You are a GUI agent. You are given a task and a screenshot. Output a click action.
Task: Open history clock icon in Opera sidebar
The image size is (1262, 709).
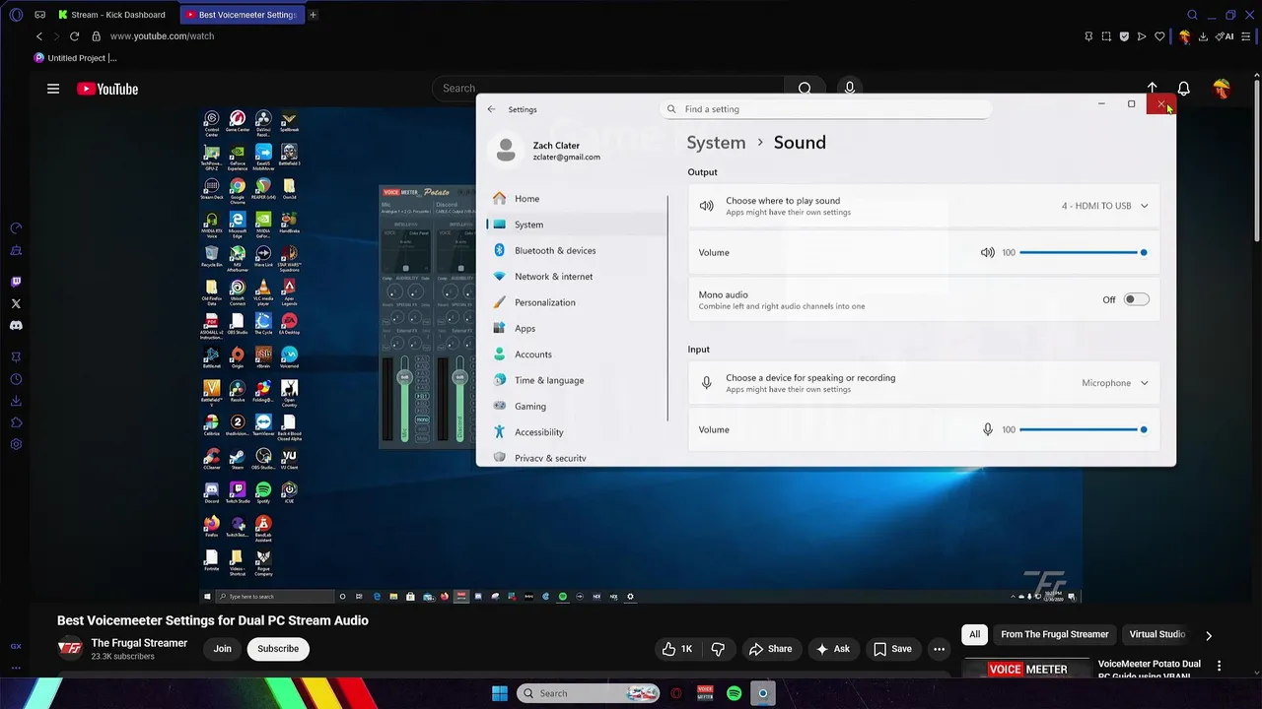pyautogui.click(x=16, y=380)
